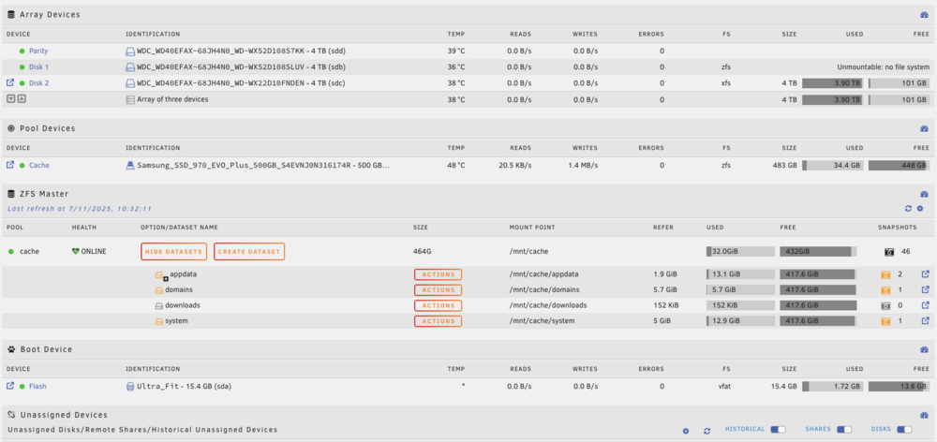Refresh the Unassigned Devices list

(706, 431)
